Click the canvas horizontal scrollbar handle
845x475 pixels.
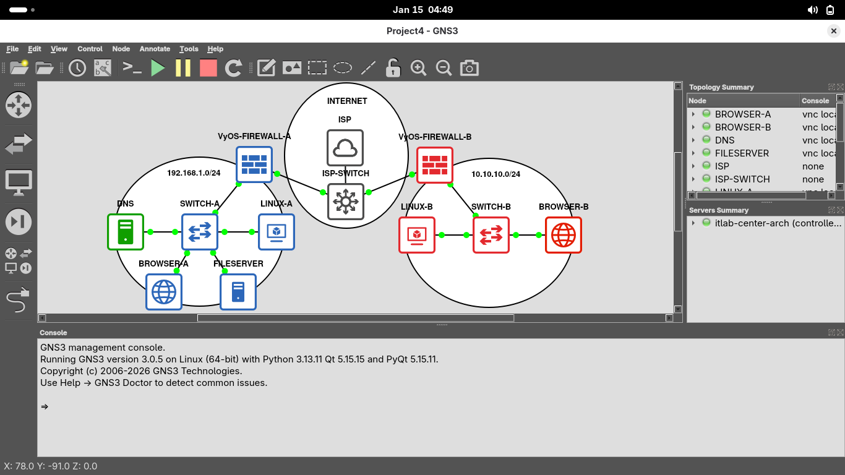(x=355, y=318)
